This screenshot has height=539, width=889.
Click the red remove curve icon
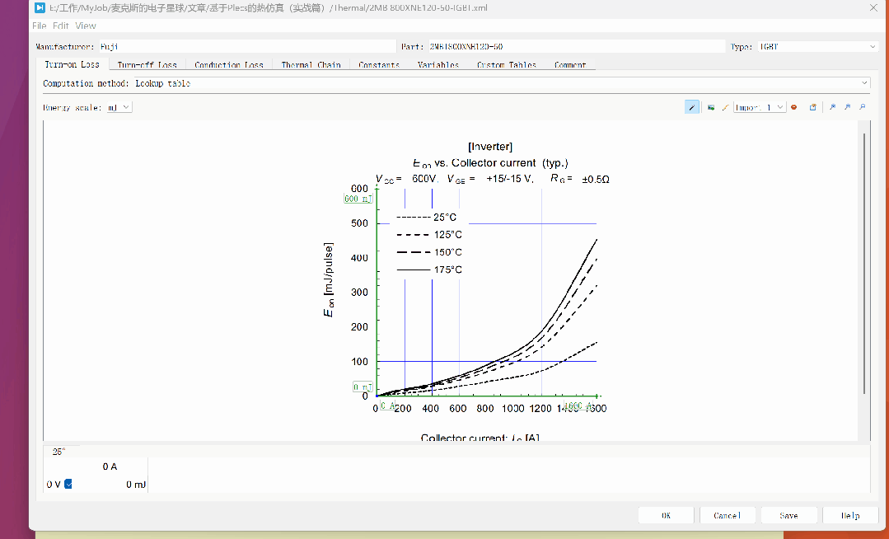(793, 107)
